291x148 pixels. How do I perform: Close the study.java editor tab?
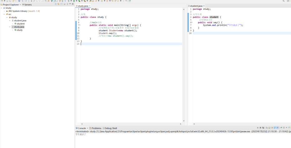[x=90, y=6]
